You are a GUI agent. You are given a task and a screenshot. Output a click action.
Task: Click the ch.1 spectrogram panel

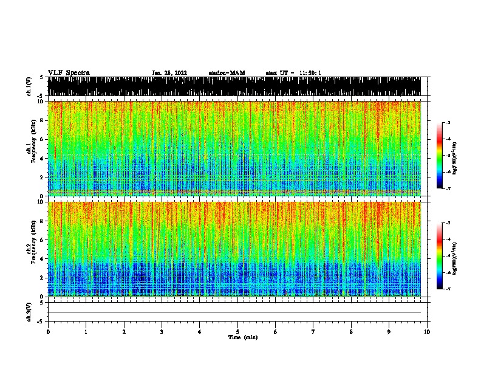(x=234, y=148)
